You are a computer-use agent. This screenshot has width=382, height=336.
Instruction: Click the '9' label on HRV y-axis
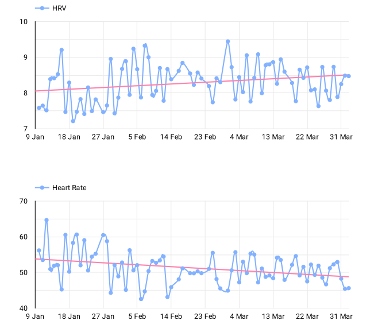click(25, 57)
